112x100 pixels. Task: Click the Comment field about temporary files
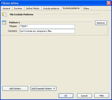pos(47,31)
